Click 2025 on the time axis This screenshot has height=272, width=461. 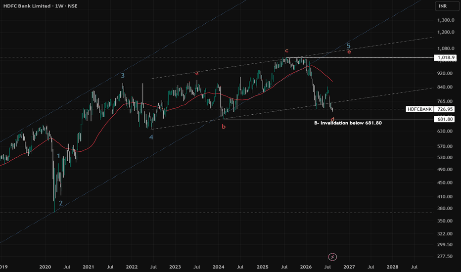pyautogui.click(x=262, y=267)
